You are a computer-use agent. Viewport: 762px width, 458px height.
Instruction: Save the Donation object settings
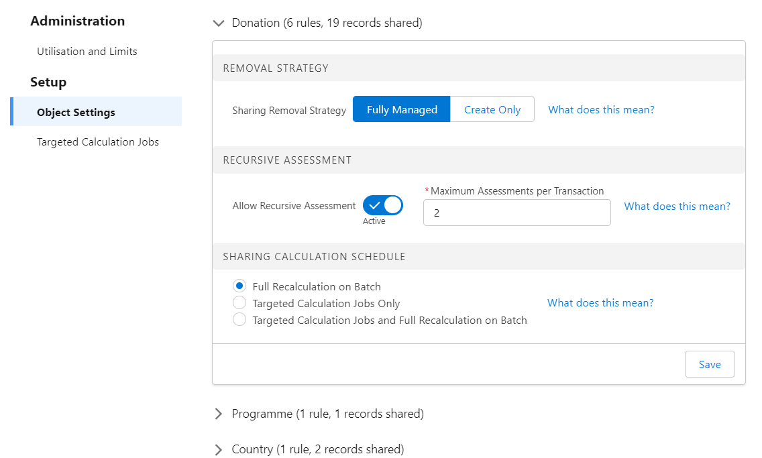[x=709, y=364]
